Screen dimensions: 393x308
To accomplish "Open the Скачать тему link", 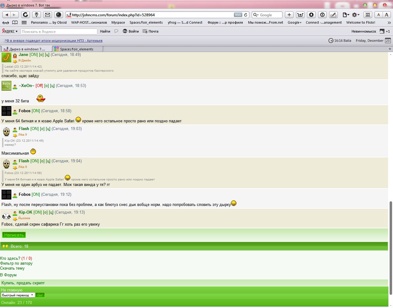I will 12,268.
